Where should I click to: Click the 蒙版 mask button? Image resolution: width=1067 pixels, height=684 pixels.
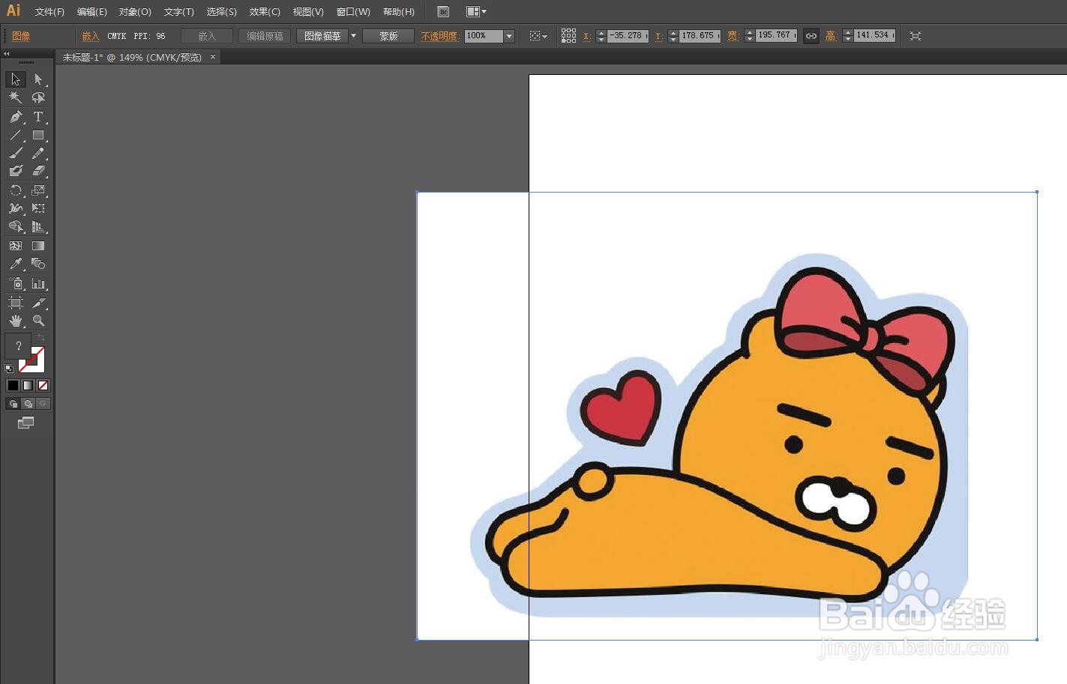388,36
